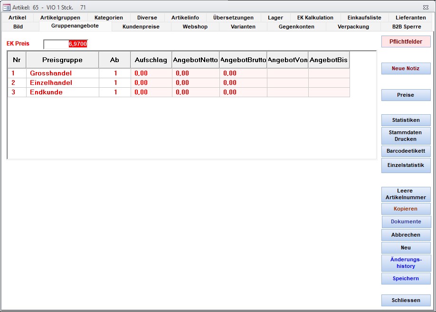This screenshot has width=436, height=312.
Task: Open Statistiken from the side panel
Action: (x=406, y=120)
